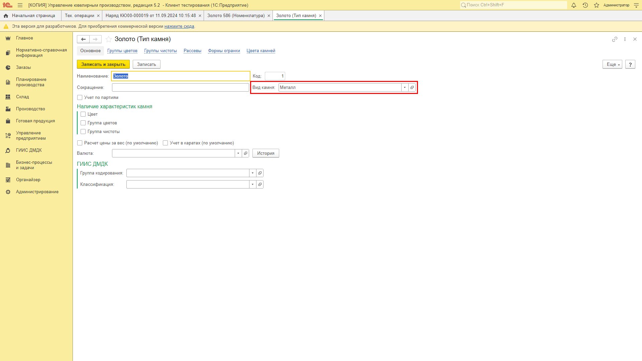
Task: Open notifications bell
Action: click(574, 5)
